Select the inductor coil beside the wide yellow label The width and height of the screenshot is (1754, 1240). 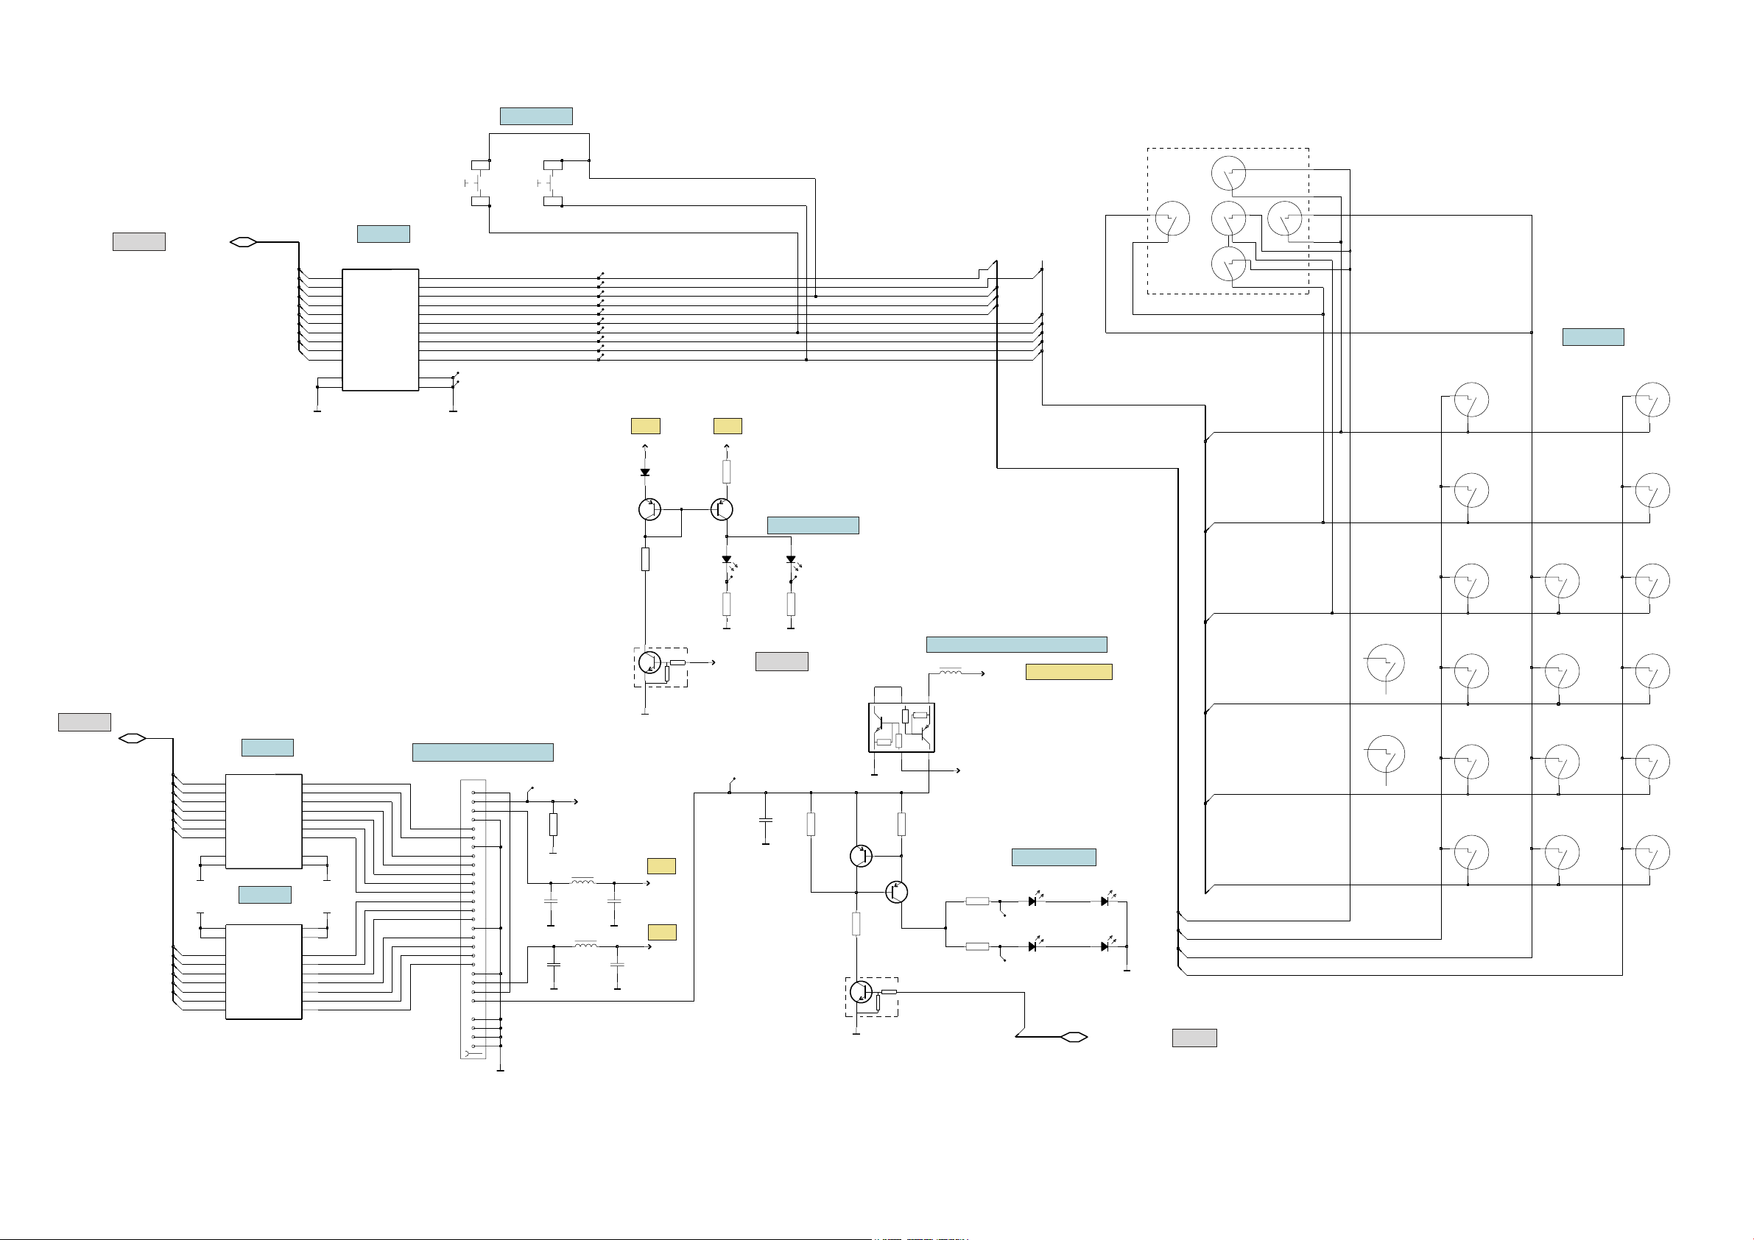click(951, 671)
